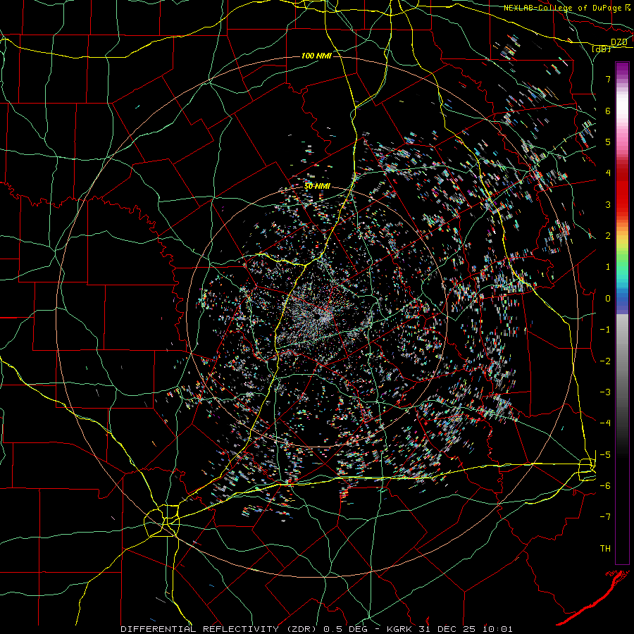Click scale value 7 on legend
The image size is (634, 634).
pos(608,79)
